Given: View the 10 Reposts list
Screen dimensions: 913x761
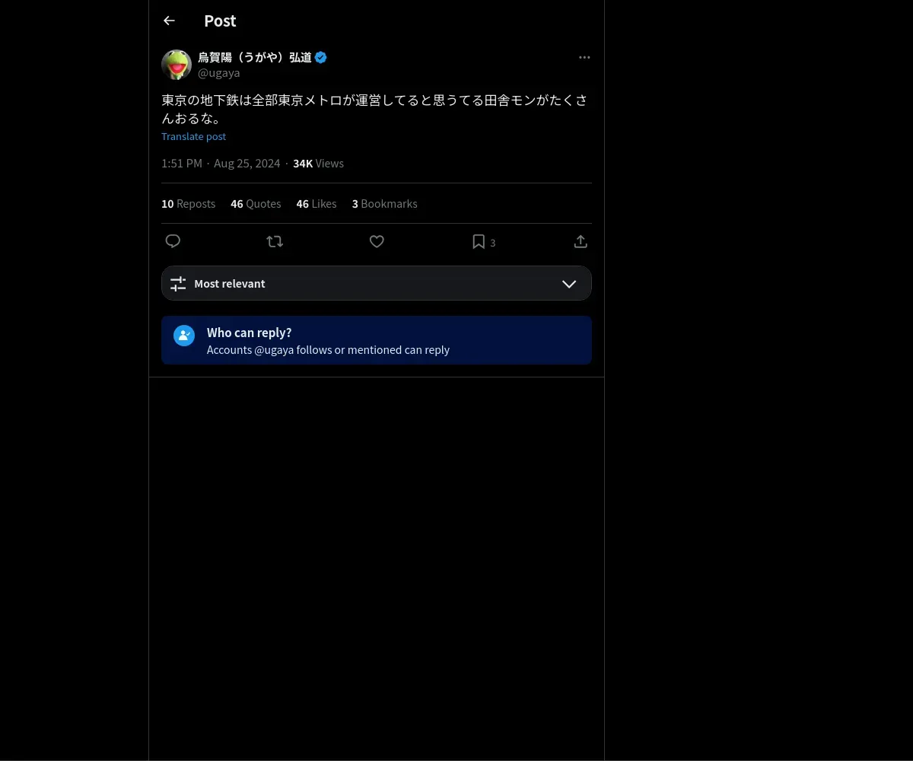Looking at the screenshot, I should click(188, 204).
